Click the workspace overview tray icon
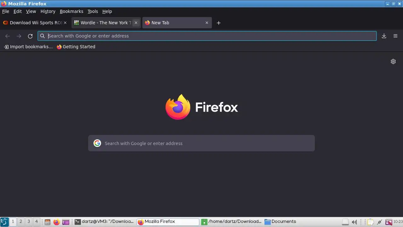The height and width of the screenshot is (227, 403). 389,222
